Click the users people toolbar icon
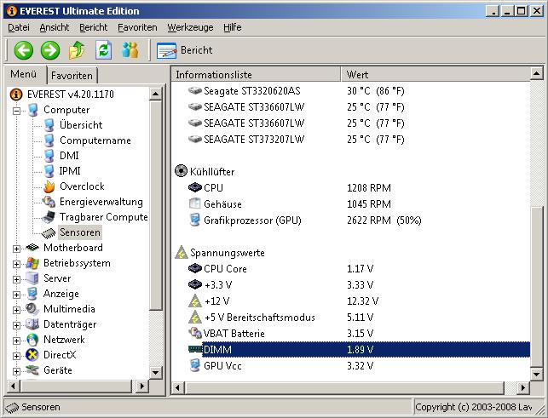Screen dimensions: 548x418 (x=130, y=50)
